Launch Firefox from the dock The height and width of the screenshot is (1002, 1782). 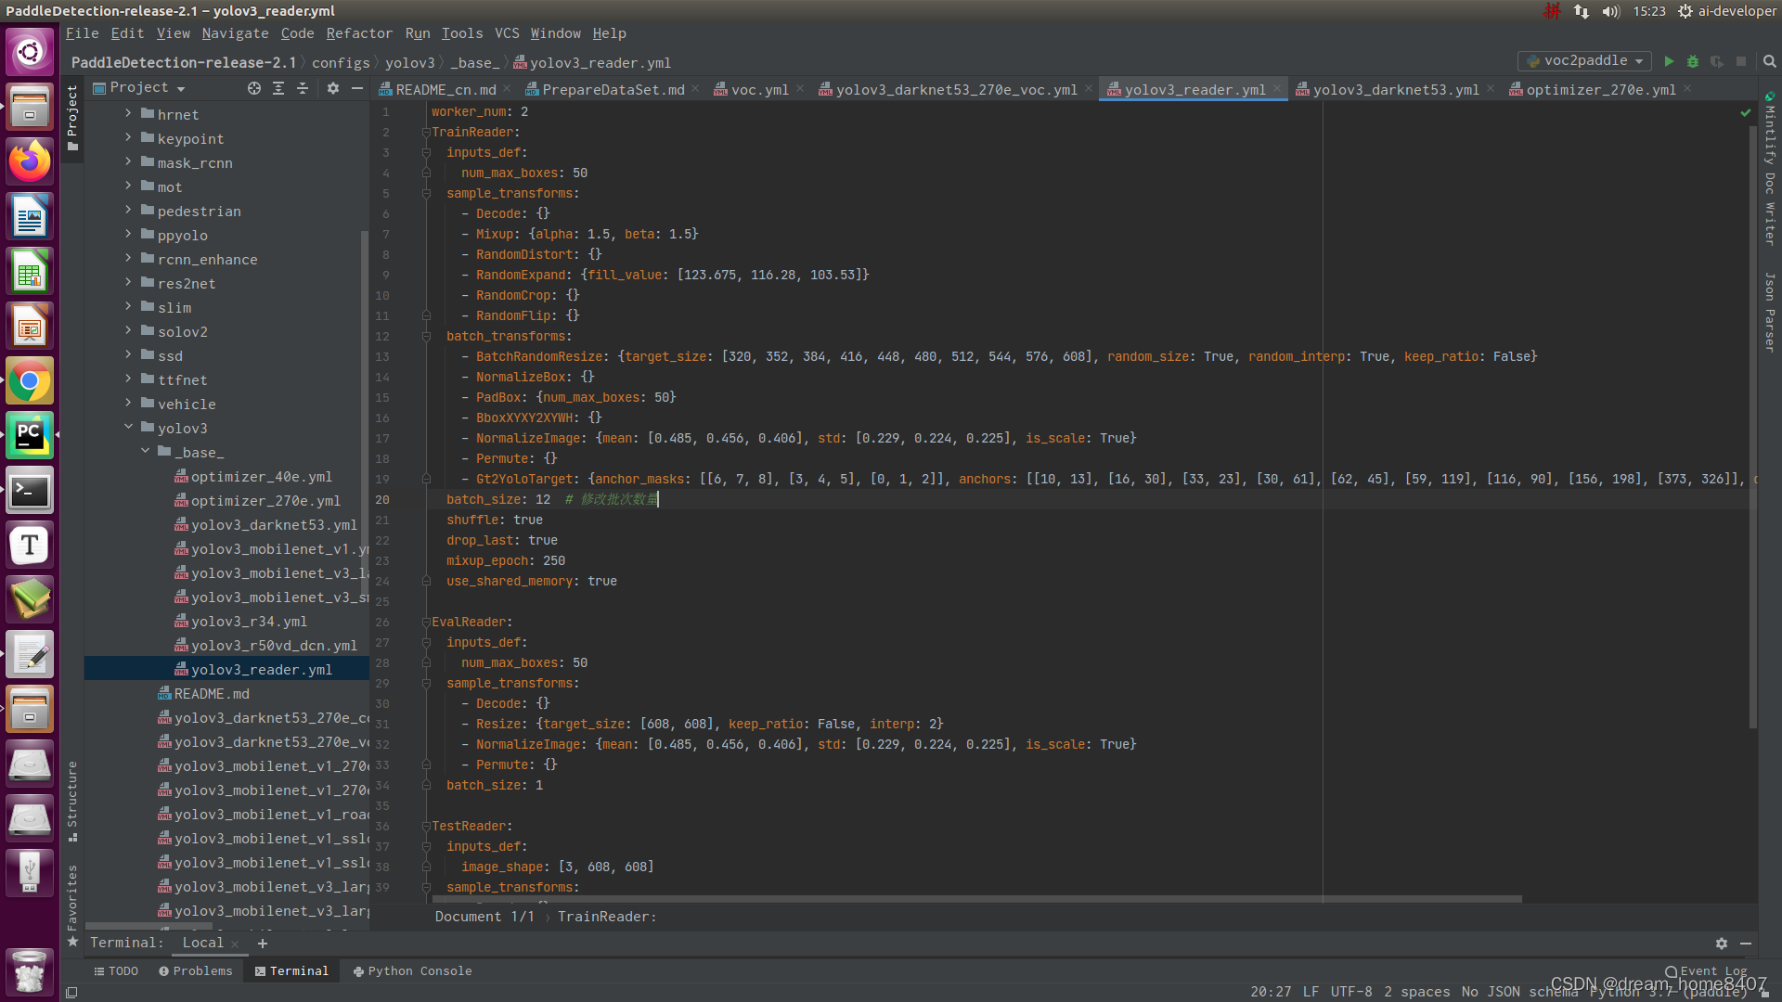(x=30, y=161)
